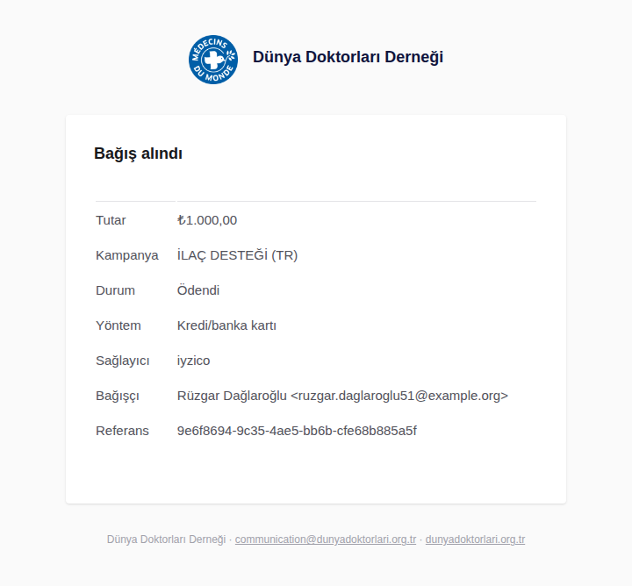Open the dunyadoktorlari.org.tr website link
The height and width of the screenshot is (586, 632).
475,540
